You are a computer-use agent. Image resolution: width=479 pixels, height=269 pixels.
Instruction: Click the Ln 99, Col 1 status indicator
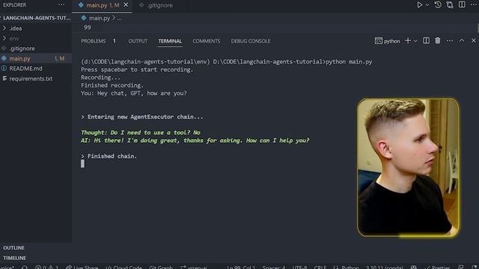(241, 268)
